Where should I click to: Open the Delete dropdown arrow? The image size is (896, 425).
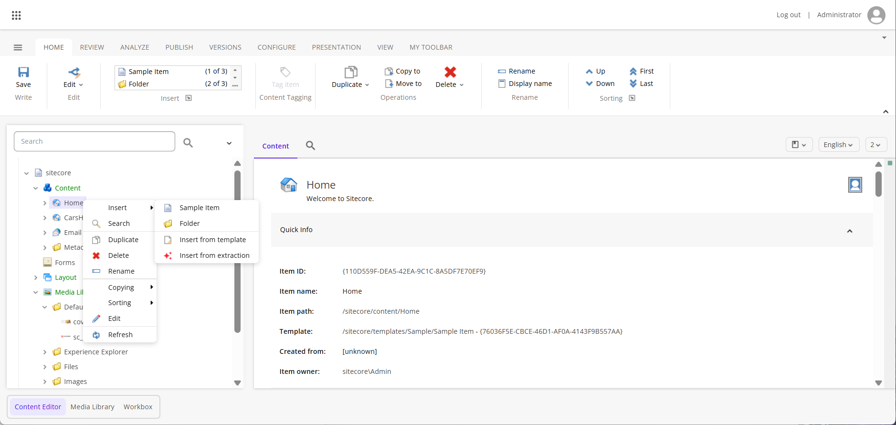point(462,85)
